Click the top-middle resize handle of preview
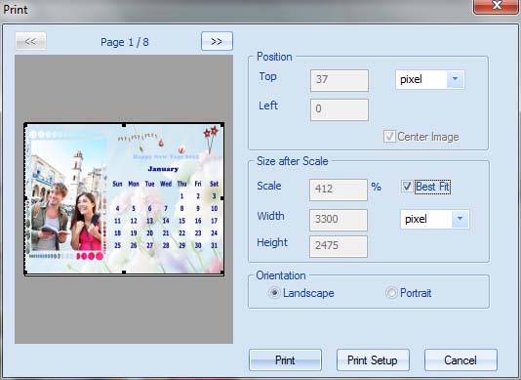The height and width of the screenshot is (380, 521). coord(124,125)
